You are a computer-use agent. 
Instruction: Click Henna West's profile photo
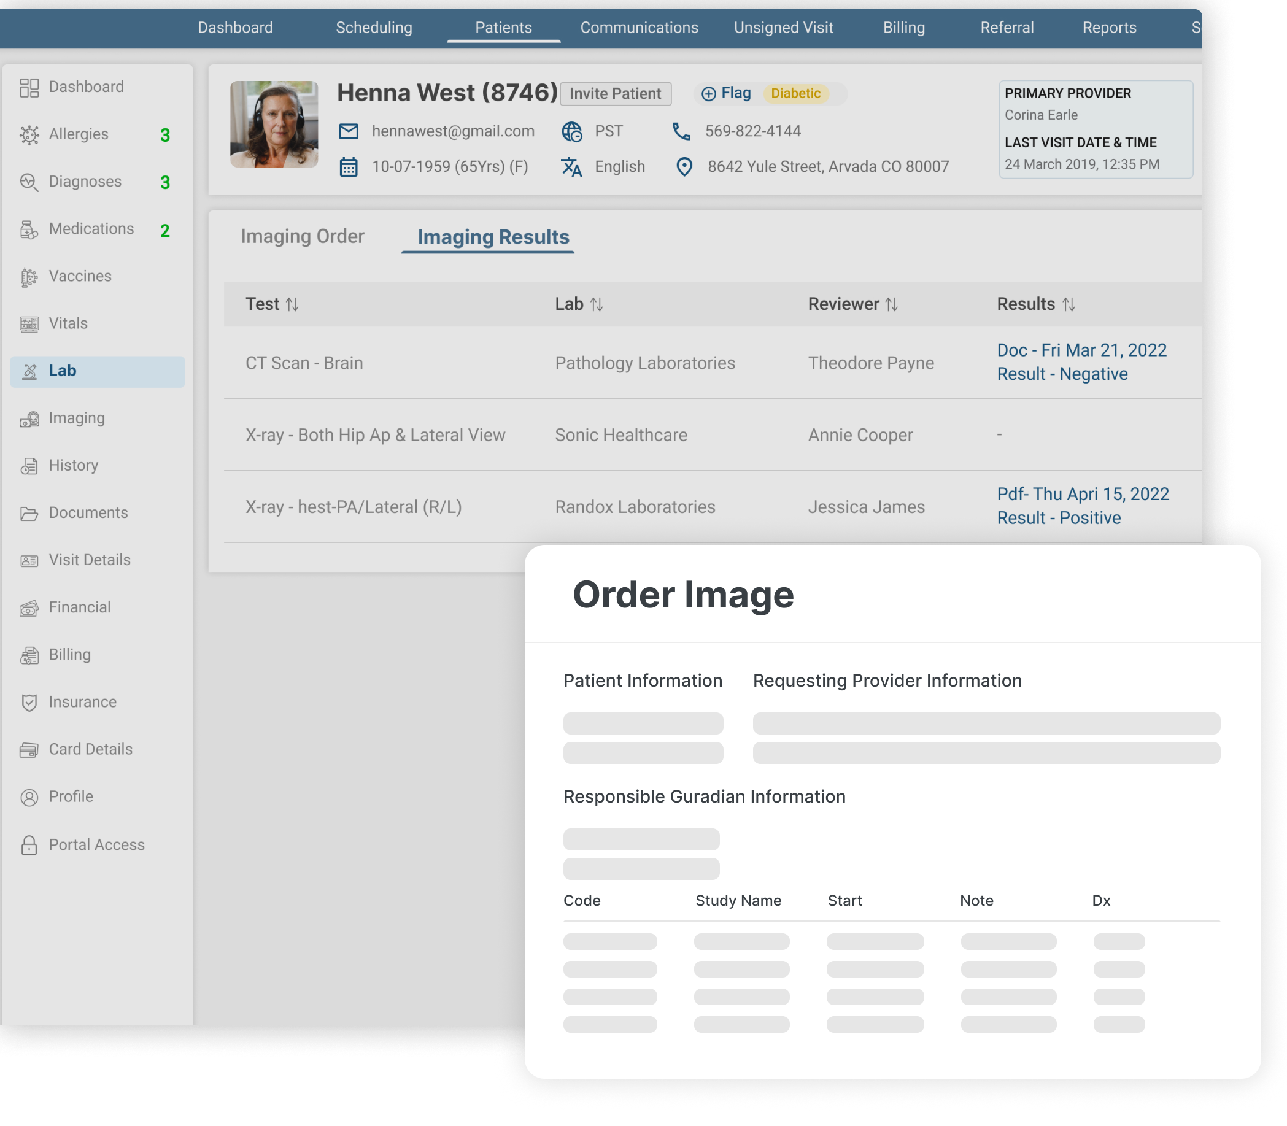pos(274,125)
